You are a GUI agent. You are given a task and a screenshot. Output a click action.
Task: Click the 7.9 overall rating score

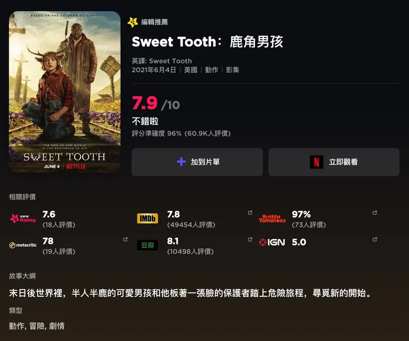[x=145, y=103]
